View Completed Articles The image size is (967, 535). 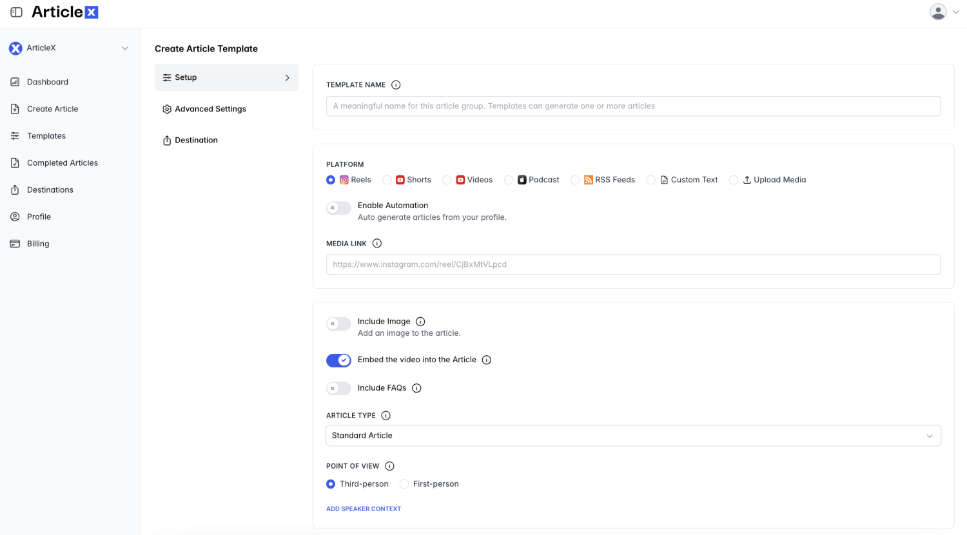62,162
